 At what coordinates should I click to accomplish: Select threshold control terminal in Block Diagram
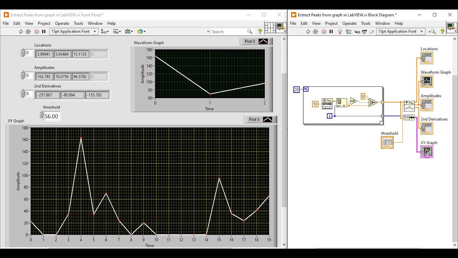387,143
